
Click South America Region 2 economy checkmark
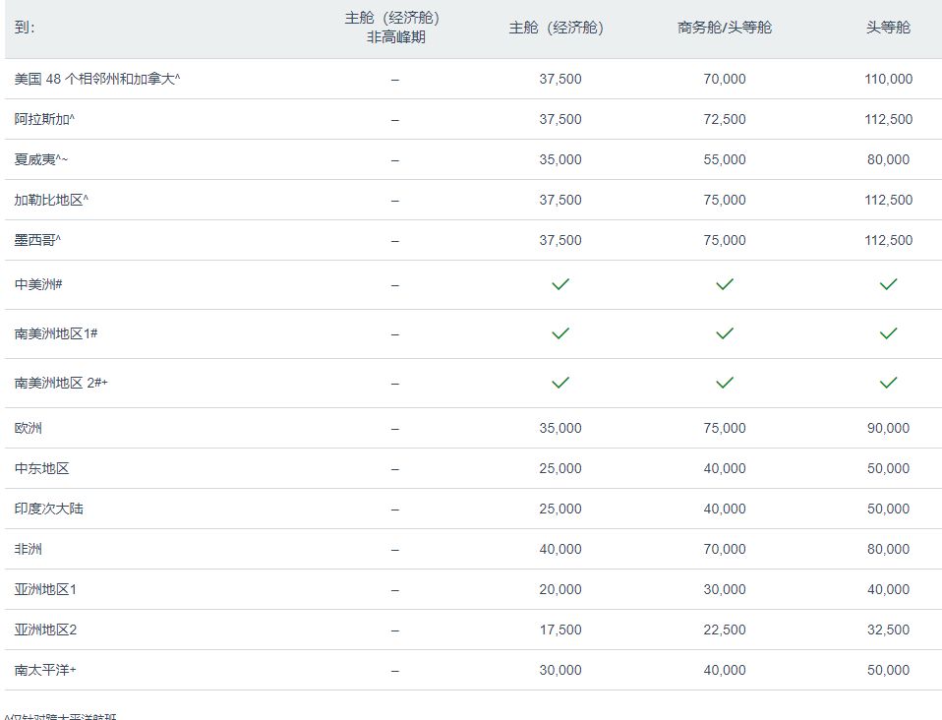pos(560,383)
